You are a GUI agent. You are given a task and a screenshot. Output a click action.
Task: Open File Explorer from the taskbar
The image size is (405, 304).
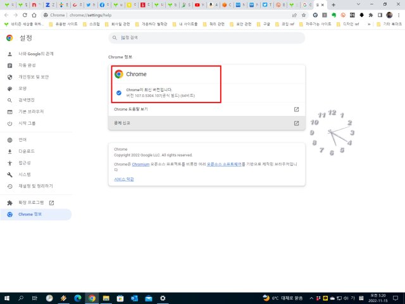[x=106, y=298]
